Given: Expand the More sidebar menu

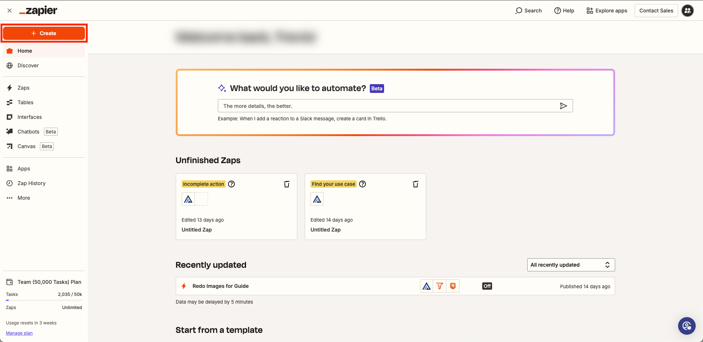Looking at the screenshot, I should coord(24,198).
